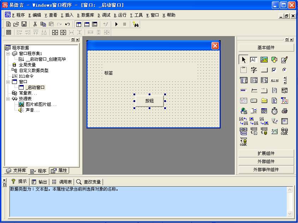Collapse the 窗口 tree node
This screenshot has height=223, width=298.
pyautogui.click(x=8, y=82)
